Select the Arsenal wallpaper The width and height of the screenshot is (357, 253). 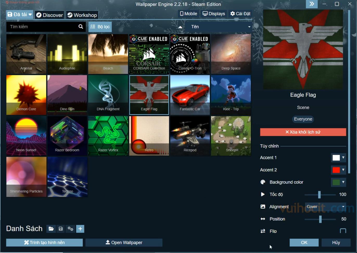coord(26,54)
